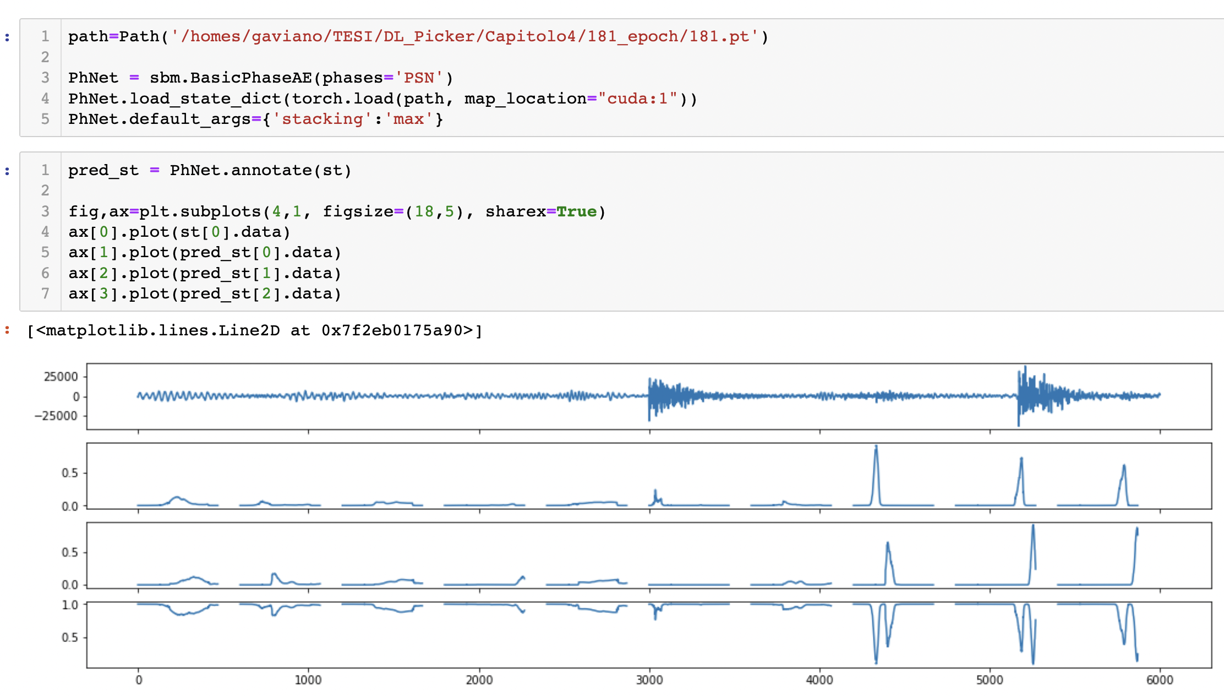Click the ax[0].plot(st[0].data) statement
1224x696 pixels.
(x=179, y=232)
